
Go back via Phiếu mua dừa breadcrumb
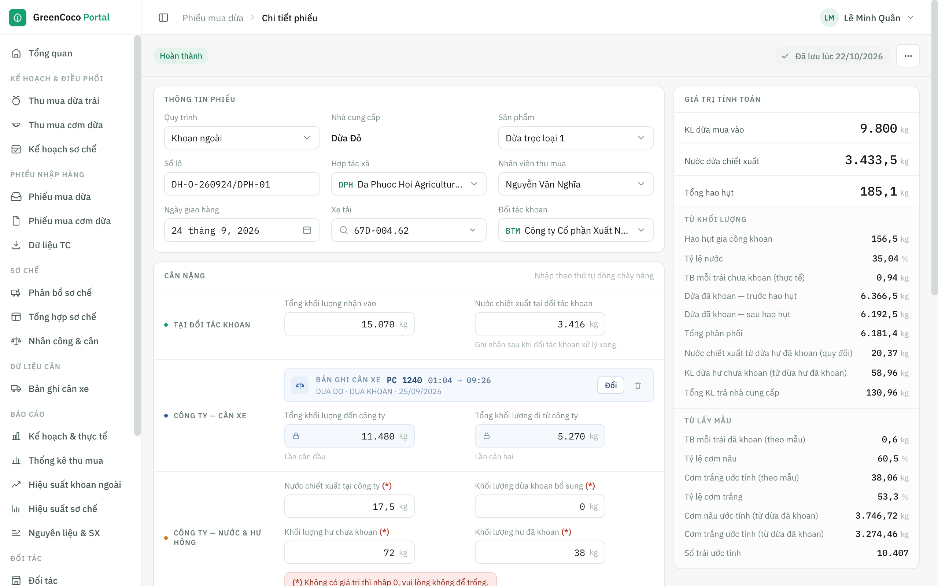coord(213,18)
